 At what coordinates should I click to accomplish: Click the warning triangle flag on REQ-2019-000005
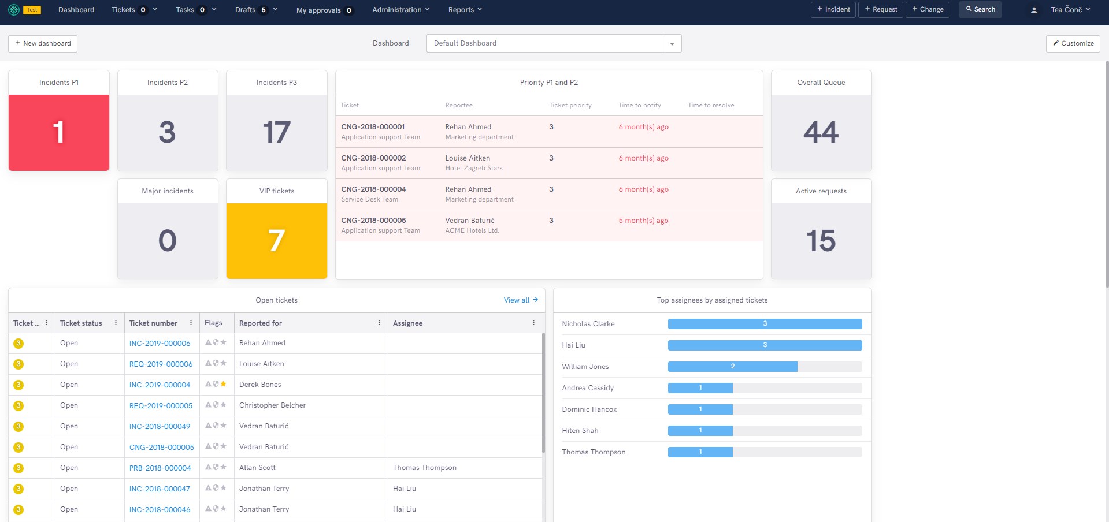coord(208,405)
